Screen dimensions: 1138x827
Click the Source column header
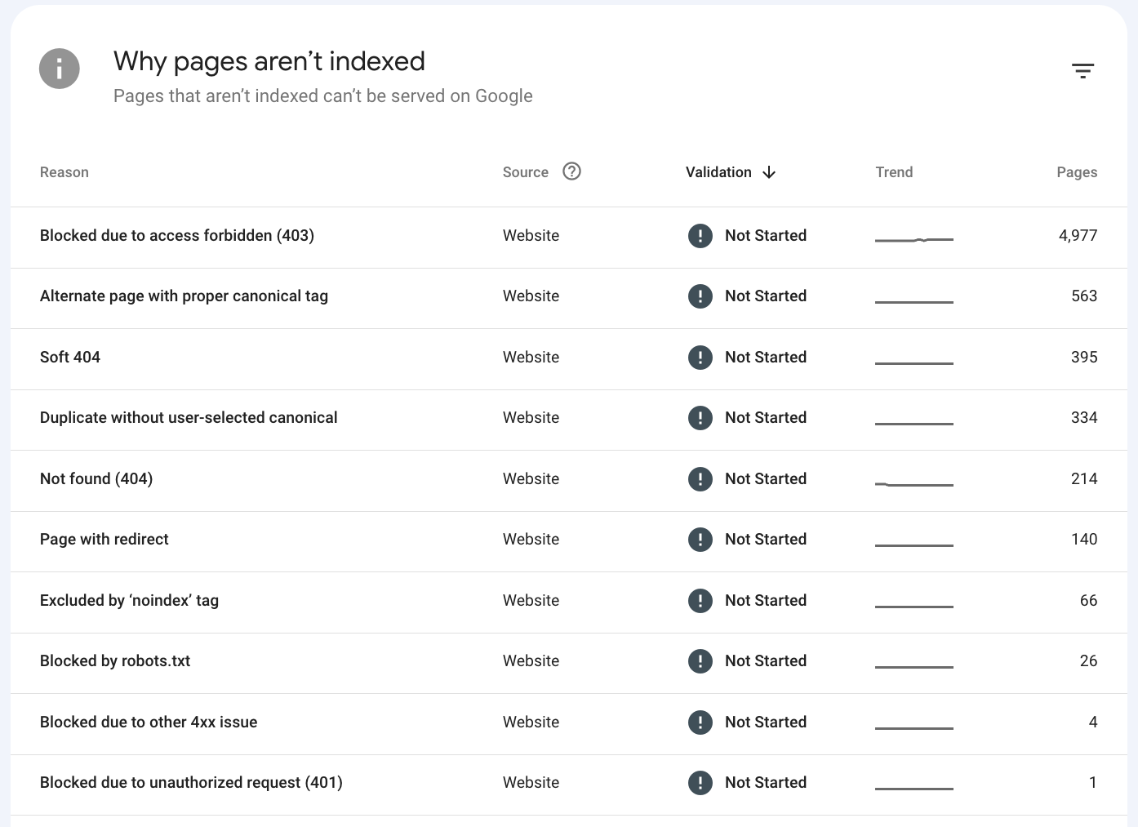pyautogui.click(x=525, y=172)
